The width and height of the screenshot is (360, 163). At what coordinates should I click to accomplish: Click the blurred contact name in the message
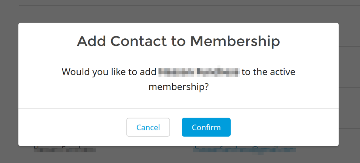coord(199,72)
